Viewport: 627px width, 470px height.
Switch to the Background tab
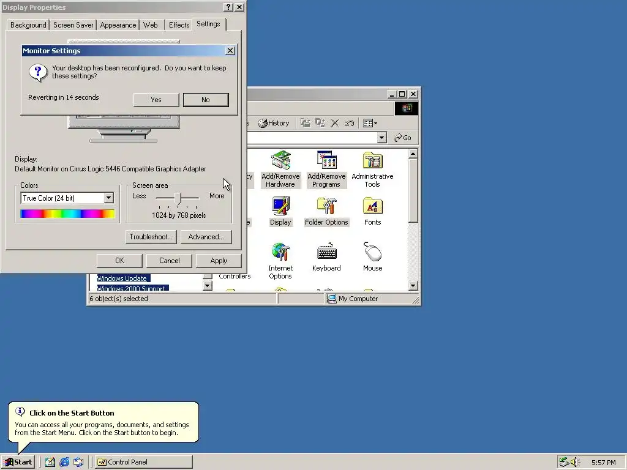coord(28,24)
